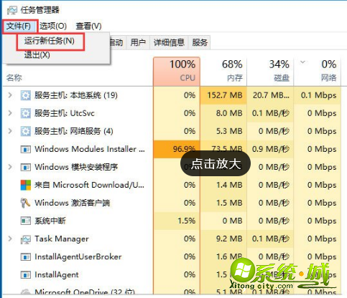Choose 运行新任务(N) from the menu
This screenshot has width=347, height=298.
click(50, 41)
